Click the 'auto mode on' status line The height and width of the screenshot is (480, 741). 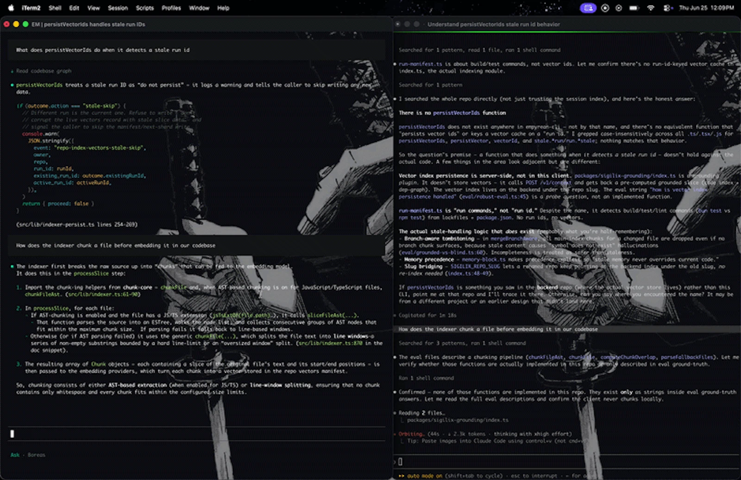(x=425, y=476)
